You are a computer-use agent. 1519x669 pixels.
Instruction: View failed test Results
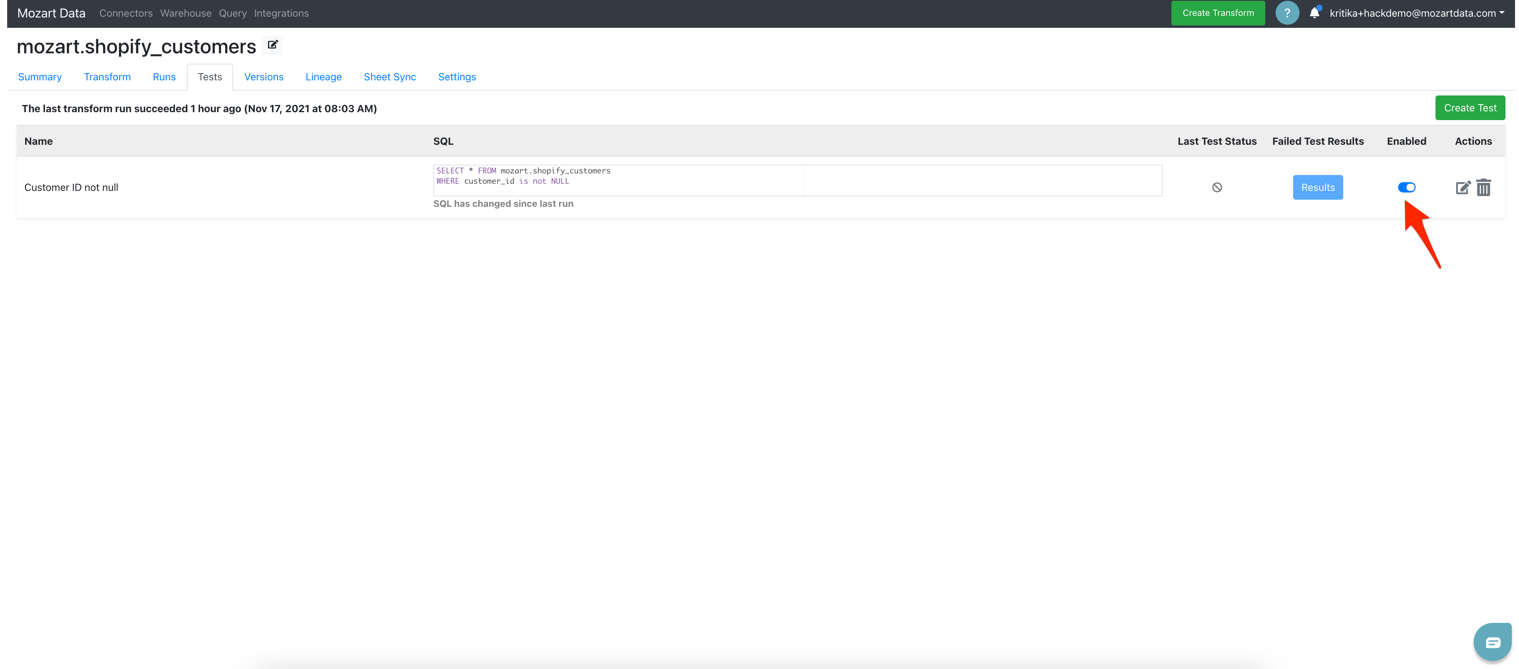[x=1317, y=188]
